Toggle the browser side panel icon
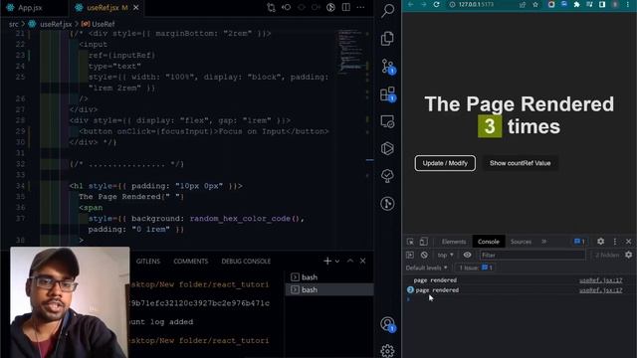Viewport: 637px width, 358px height. pos(602,4)
